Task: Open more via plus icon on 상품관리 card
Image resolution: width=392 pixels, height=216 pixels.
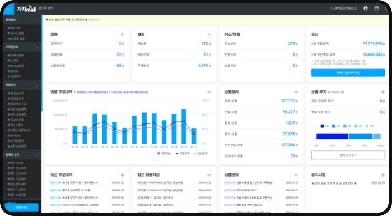Action: pos(296,92)
